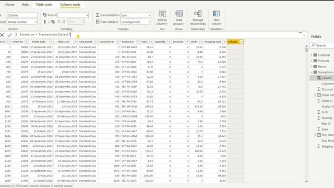The height and width of the screenshot is (188, 334).
Task: Click the scroll up arrow of table
Action: (x=306, y=46)
